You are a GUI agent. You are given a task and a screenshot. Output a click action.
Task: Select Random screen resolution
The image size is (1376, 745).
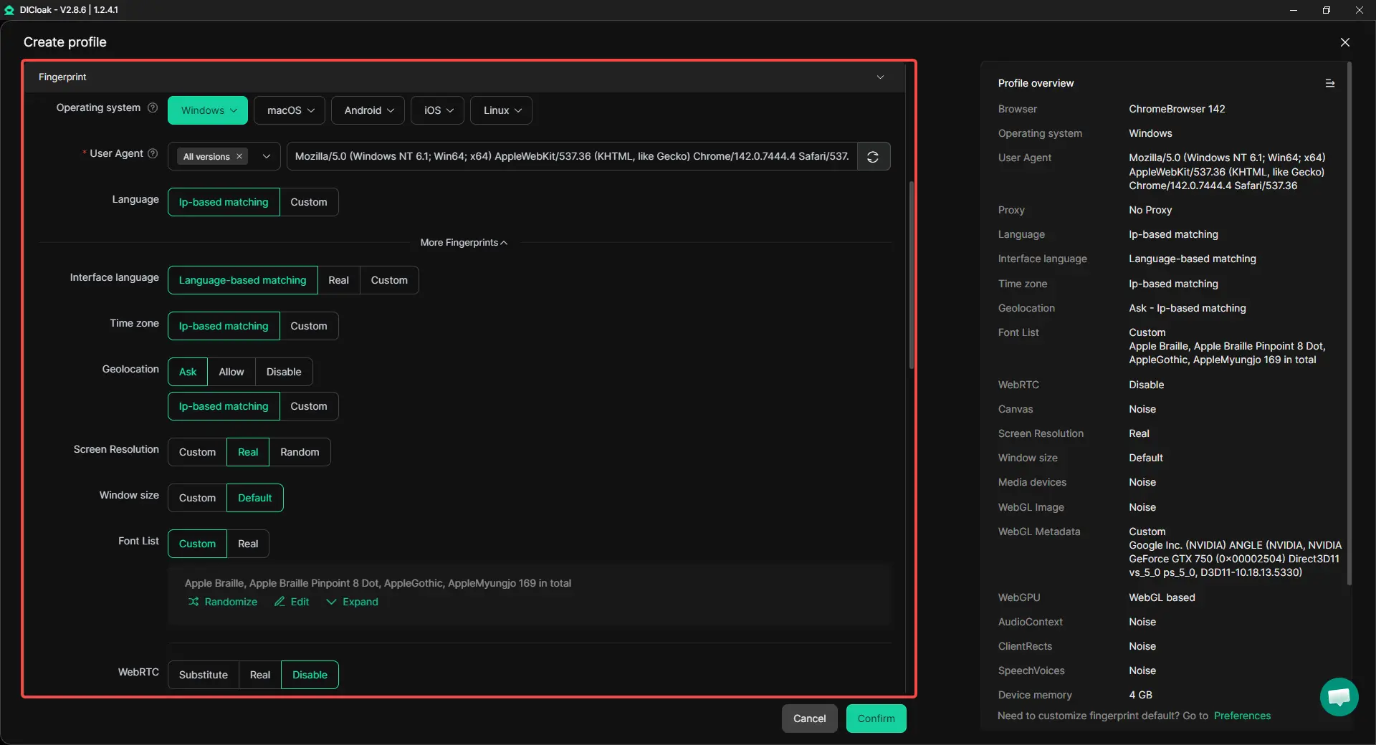point(300,453)
